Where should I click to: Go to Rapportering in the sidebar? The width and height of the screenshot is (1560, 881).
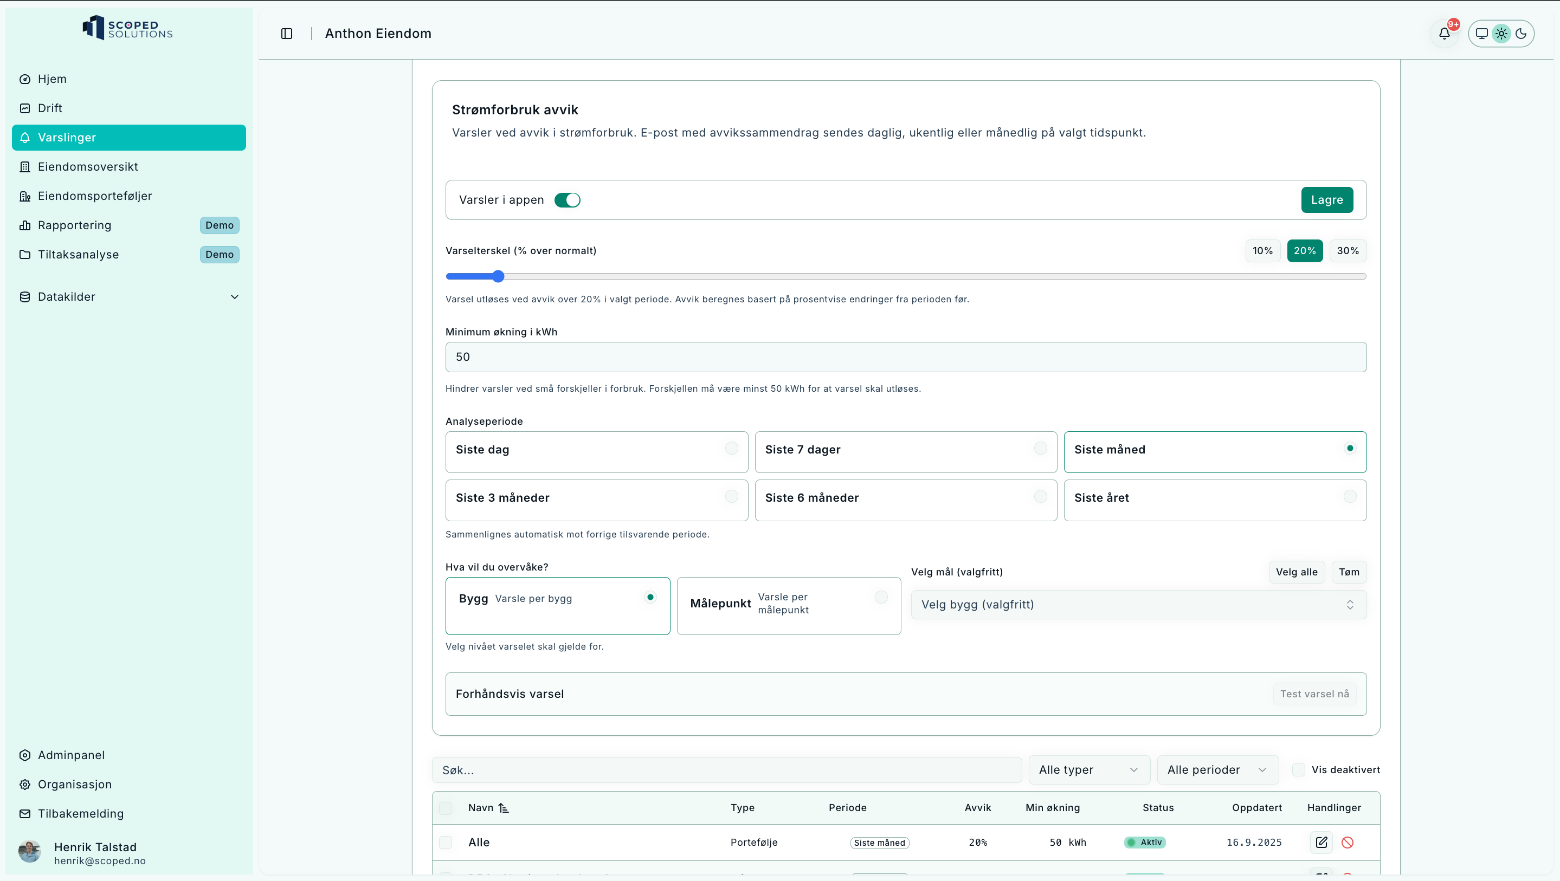[74, 225]
